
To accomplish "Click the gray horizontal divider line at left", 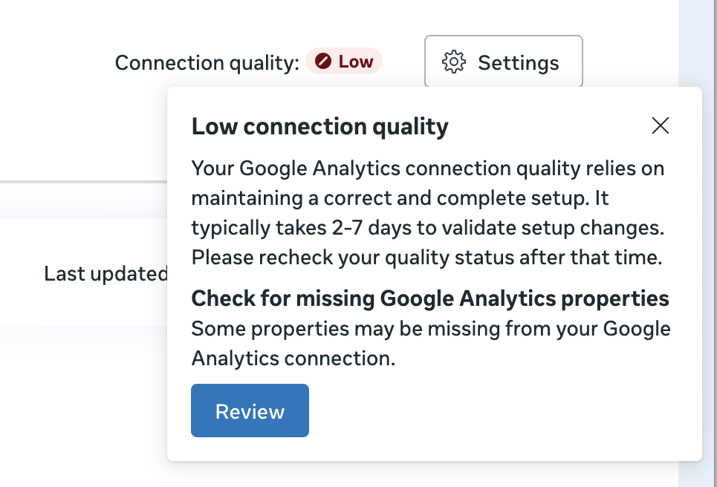I will coord(84,182).
